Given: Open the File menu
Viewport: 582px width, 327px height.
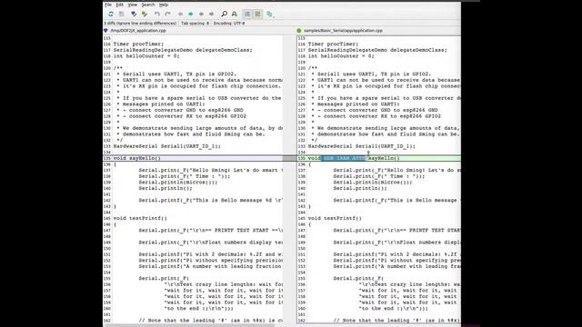Looking at the screenshot, I should click(x=108, y=5).
